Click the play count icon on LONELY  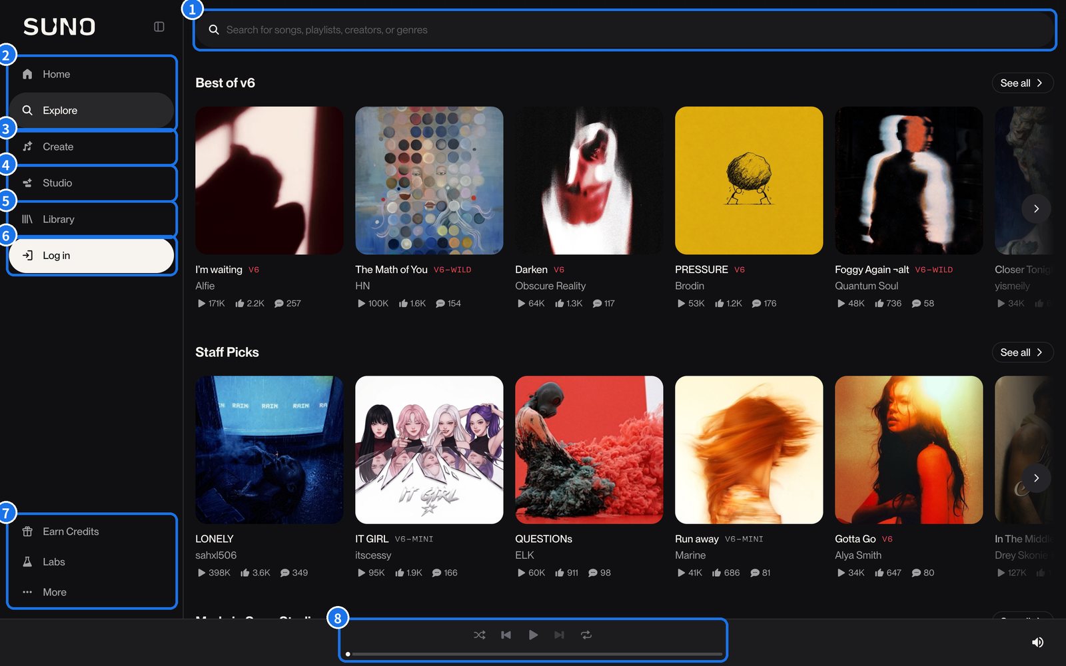(x=201, y=573)
